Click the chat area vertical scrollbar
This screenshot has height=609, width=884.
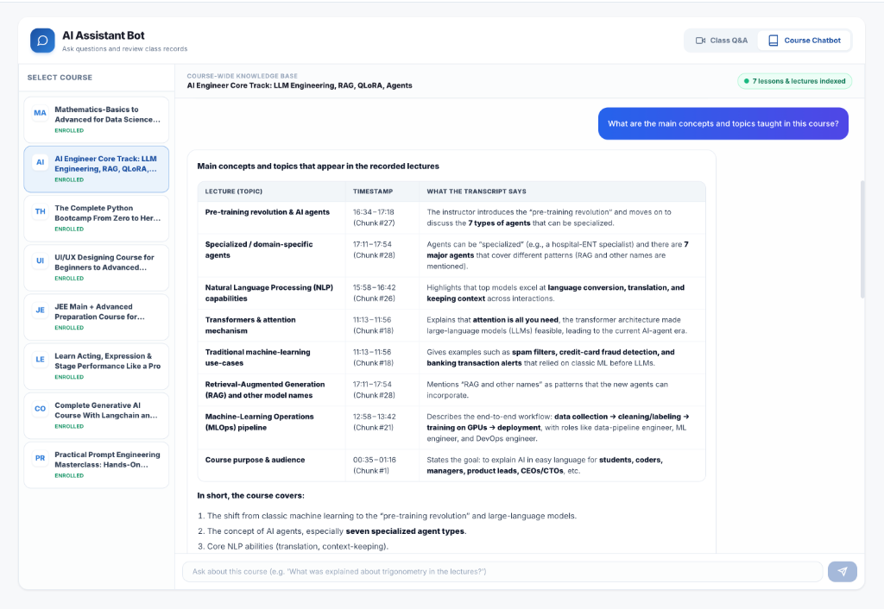point(862,240)
